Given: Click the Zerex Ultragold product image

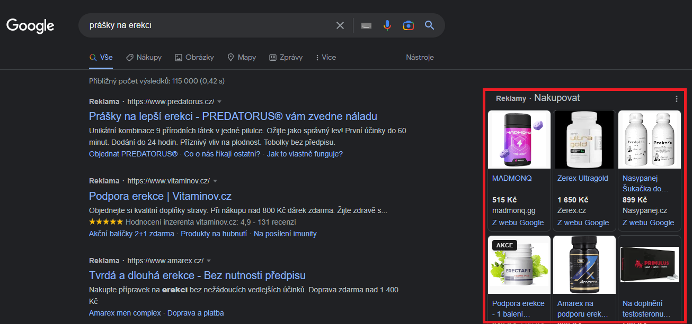Looking at the screenshot, I should [x=584, y=140].
